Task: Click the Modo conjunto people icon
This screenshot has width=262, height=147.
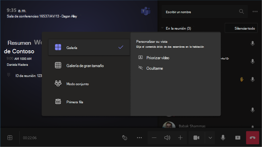Action: [x=58, y=83]
